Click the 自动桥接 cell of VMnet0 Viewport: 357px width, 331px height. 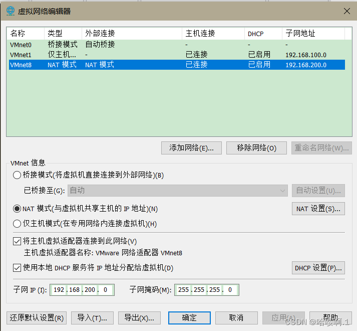click(x=100, y=45)
